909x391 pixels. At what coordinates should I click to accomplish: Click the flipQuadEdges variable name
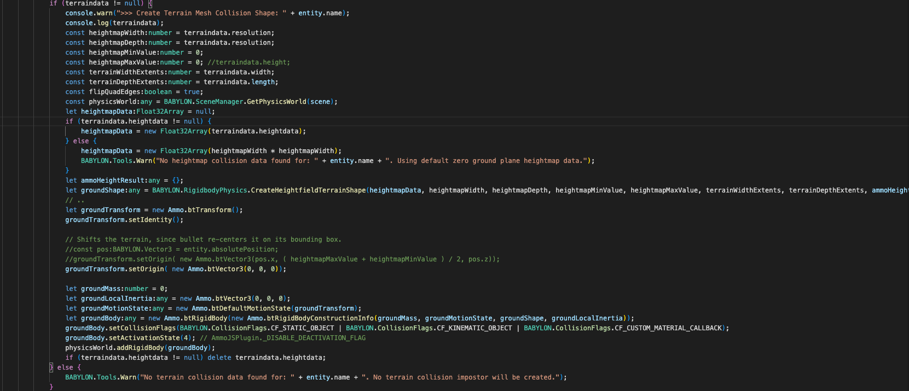click(x=114, y=92)
